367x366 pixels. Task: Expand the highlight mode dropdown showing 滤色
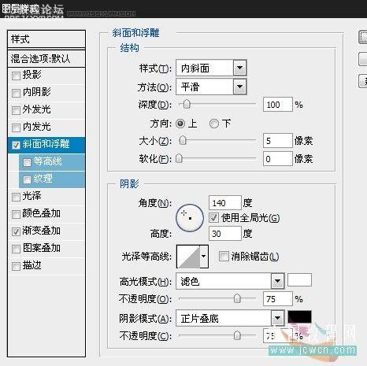pos(230,281)
